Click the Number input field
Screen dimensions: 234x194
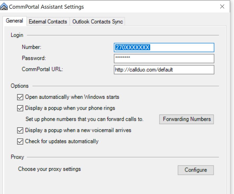(164, 48)
